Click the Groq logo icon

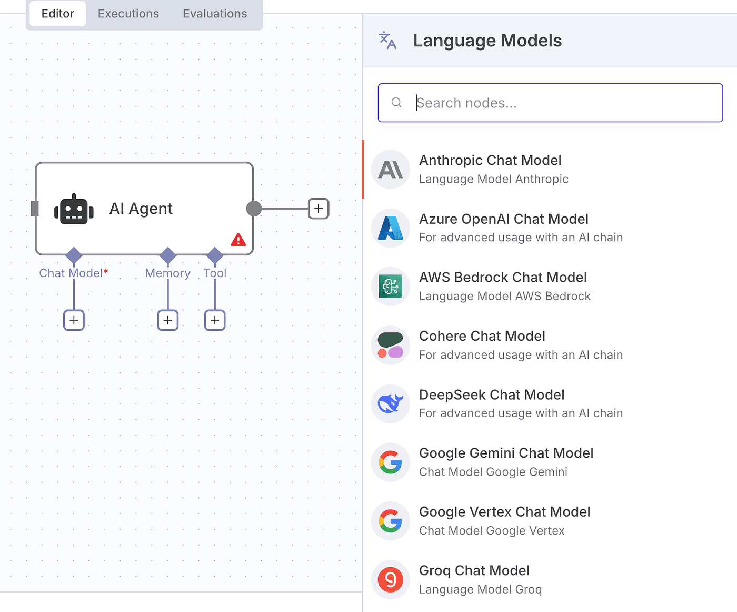(x=390, y=579)
